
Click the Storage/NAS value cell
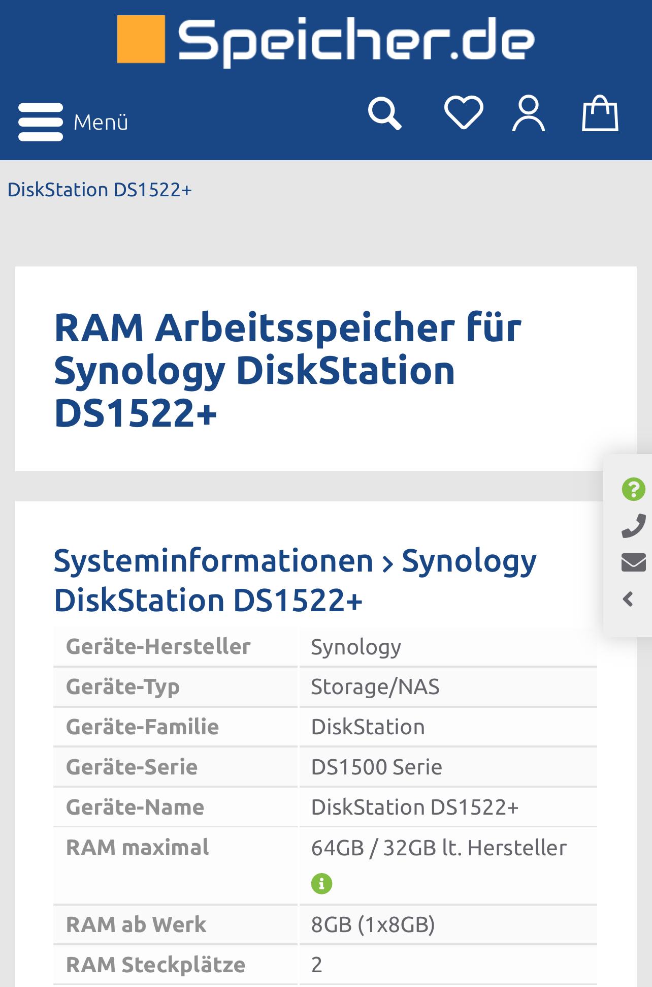coord(375,686)
